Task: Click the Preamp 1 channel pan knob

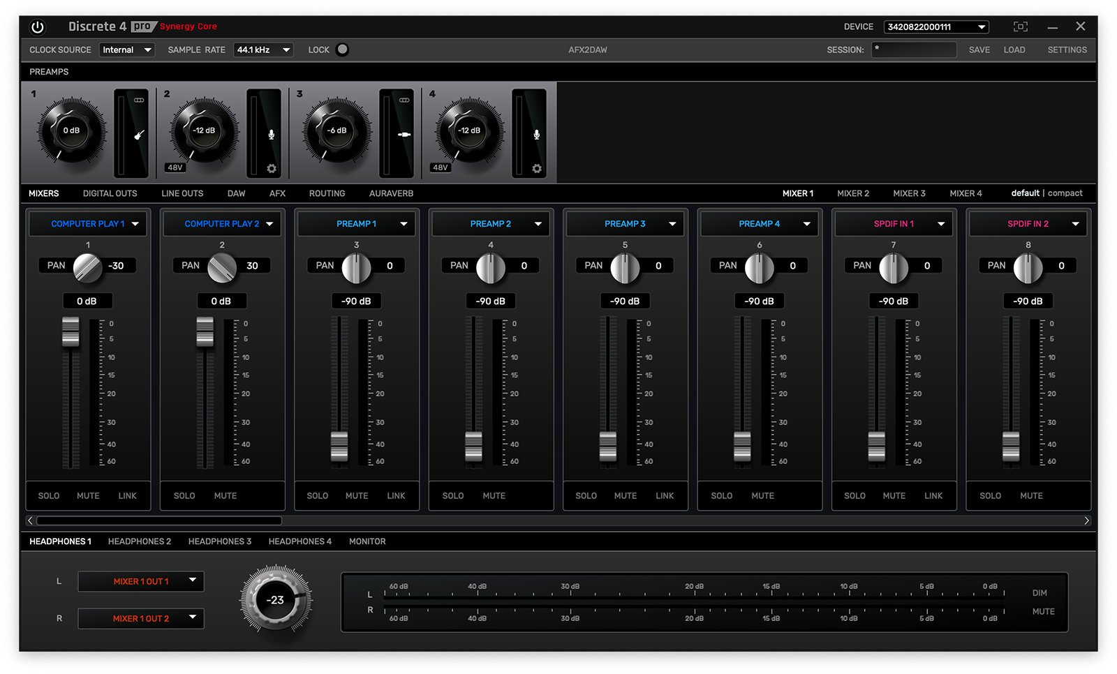Action: click(356, 268)
